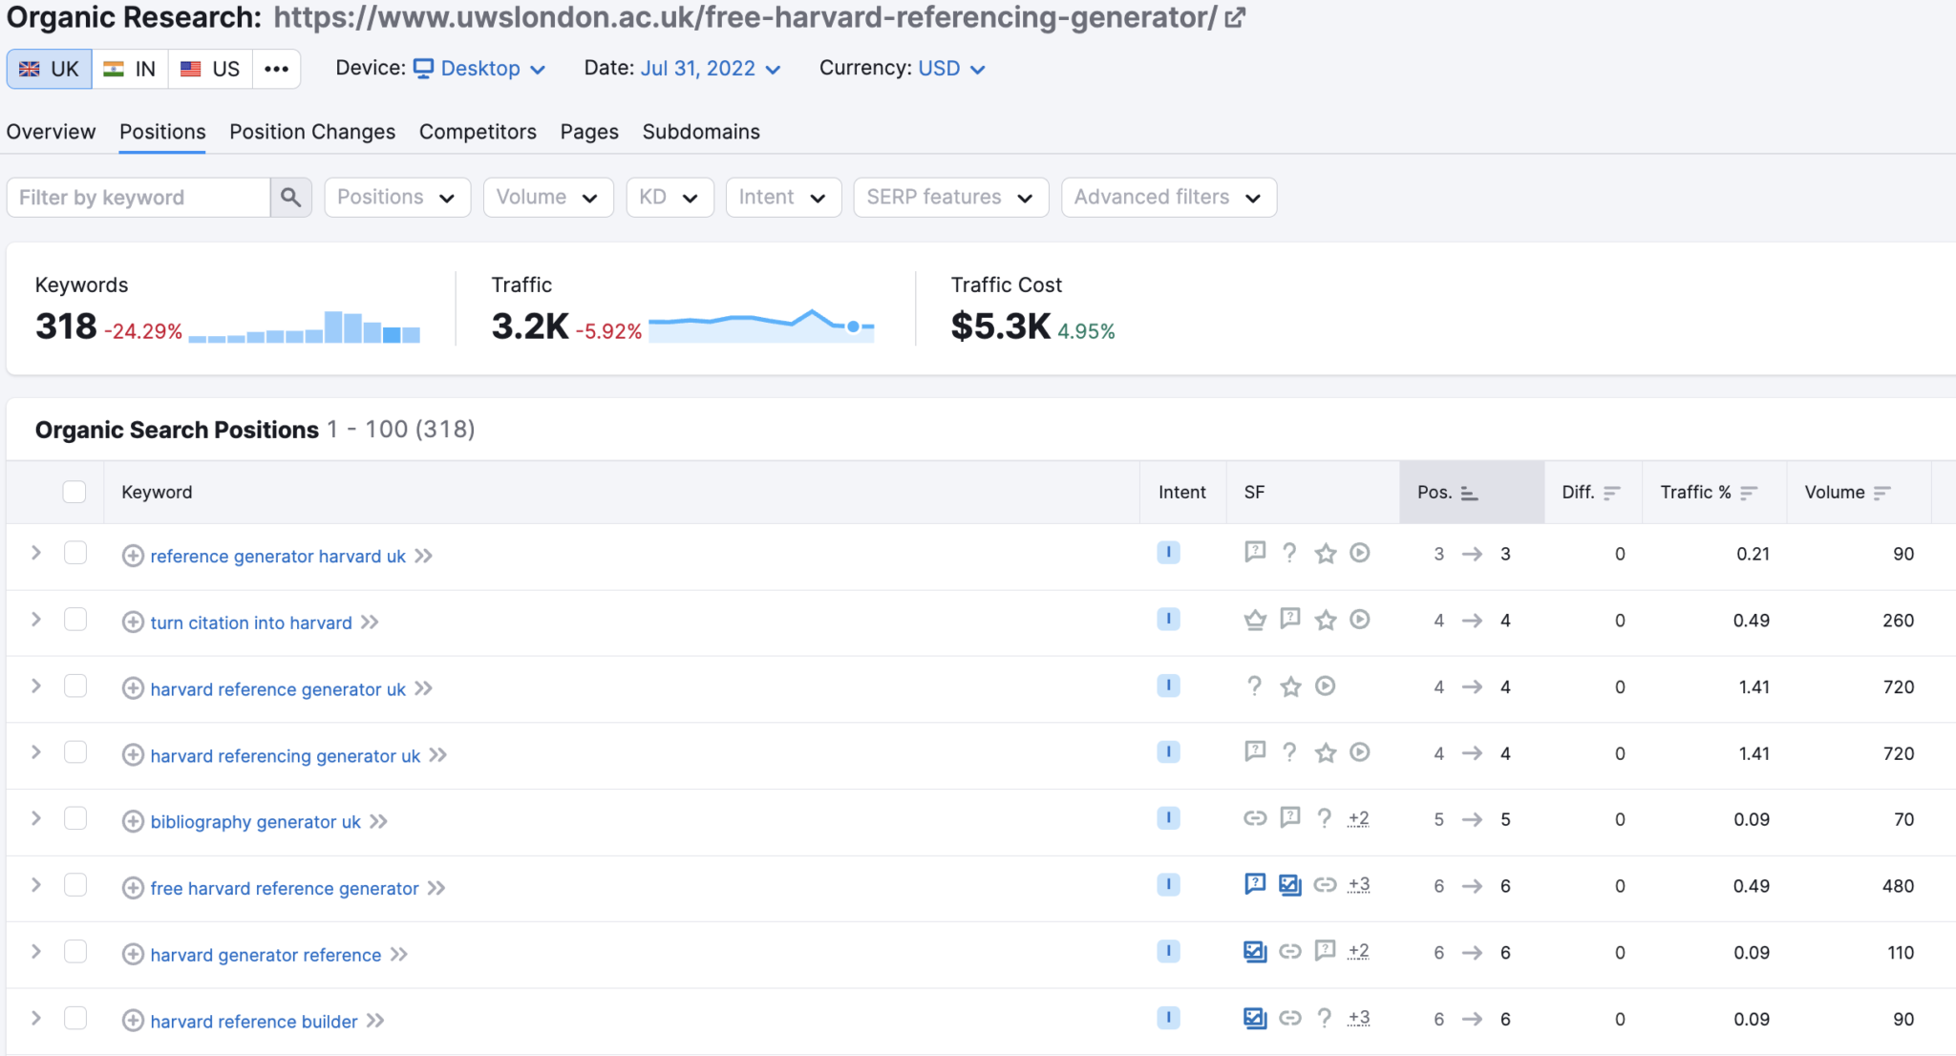Screen dimensions: 1956x1056
Task: Click the '+3' more features in 'free harvard reference generator' row
Action: pos(1359,885)
